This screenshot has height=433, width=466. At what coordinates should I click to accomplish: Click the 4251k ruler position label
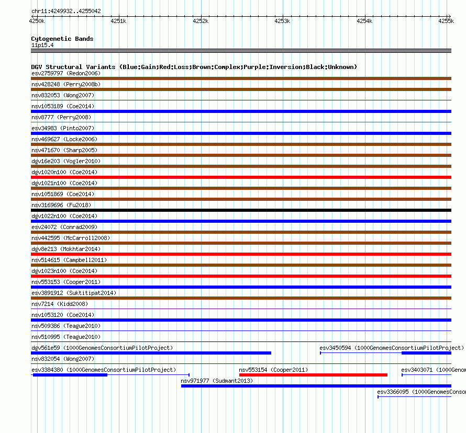pyautogui.click(x=118, y=21)
